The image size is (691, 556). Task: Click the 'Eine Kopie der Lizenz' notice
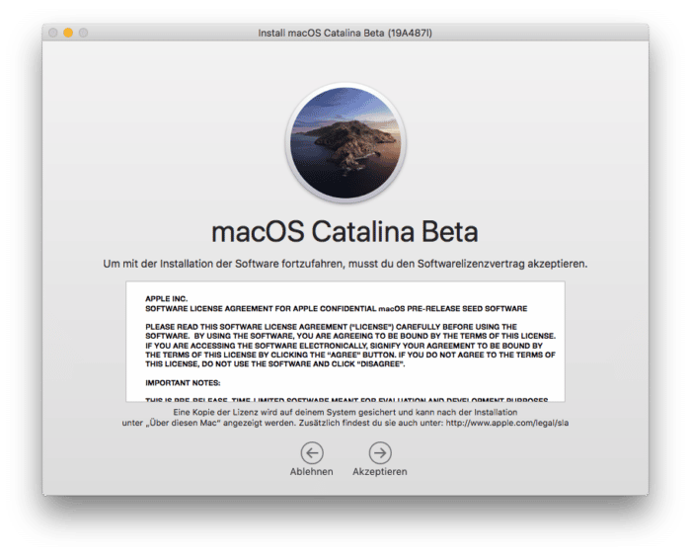click(x=345, y=418)
